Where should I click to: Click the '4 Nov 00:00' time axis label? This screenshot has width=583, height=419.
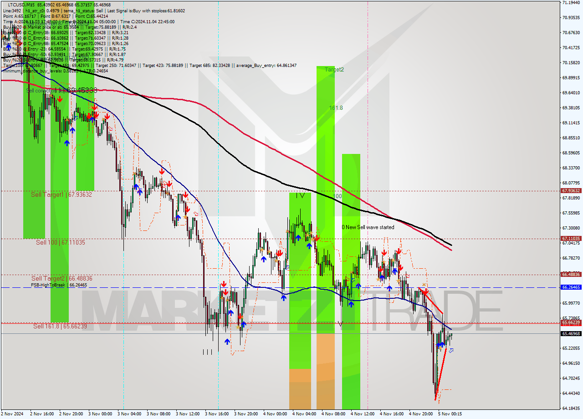pyautogui.click(x=275, y=414)
